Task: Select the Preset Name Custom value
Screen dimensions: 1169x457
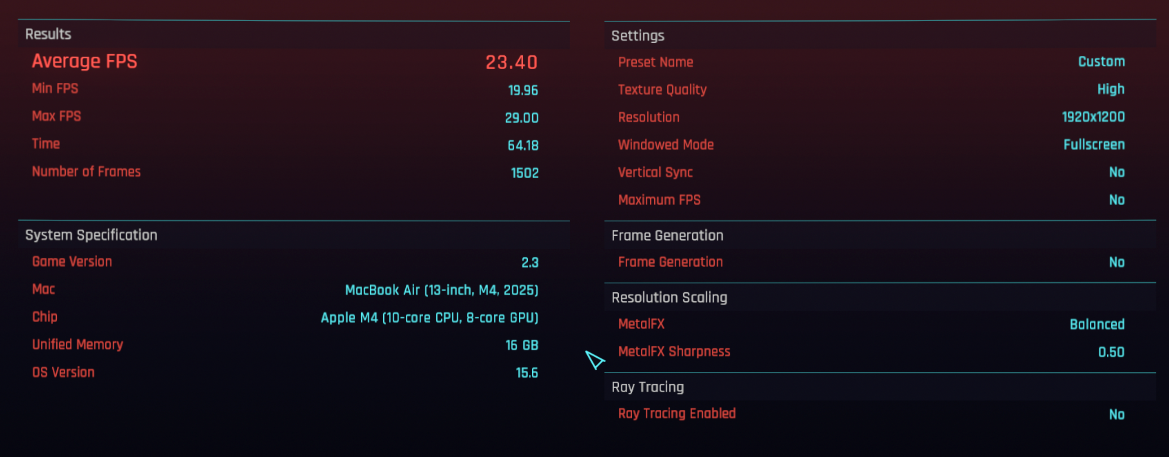Action: click(x=1101, y=62)
